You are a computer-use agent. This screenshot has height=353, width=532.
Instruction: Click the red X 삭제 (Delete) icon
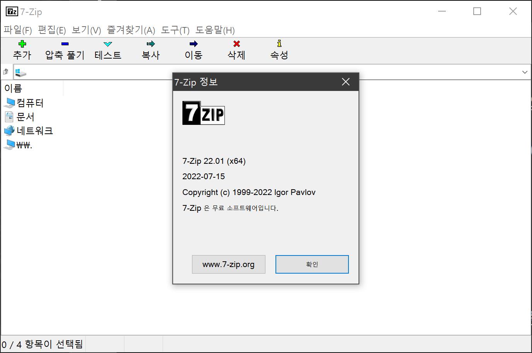pos(236,44)
